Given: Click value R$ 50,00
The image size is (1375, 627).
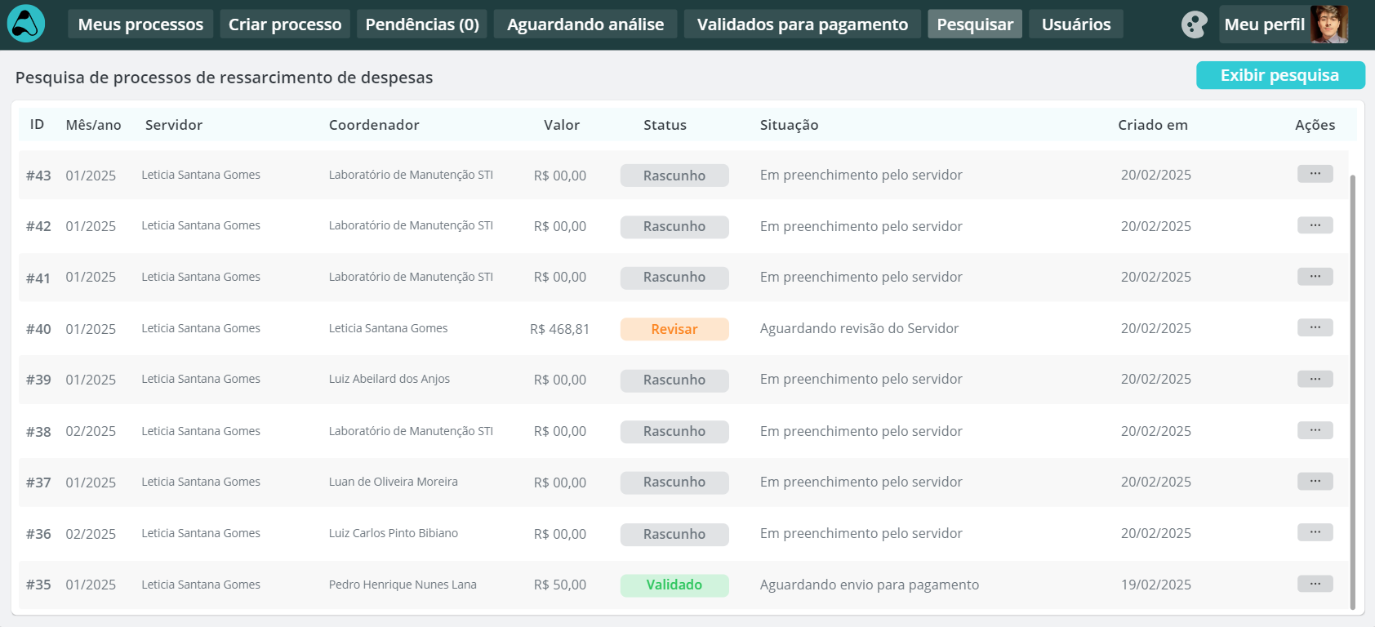Looking at the screenshot, I should click(560, 585).
